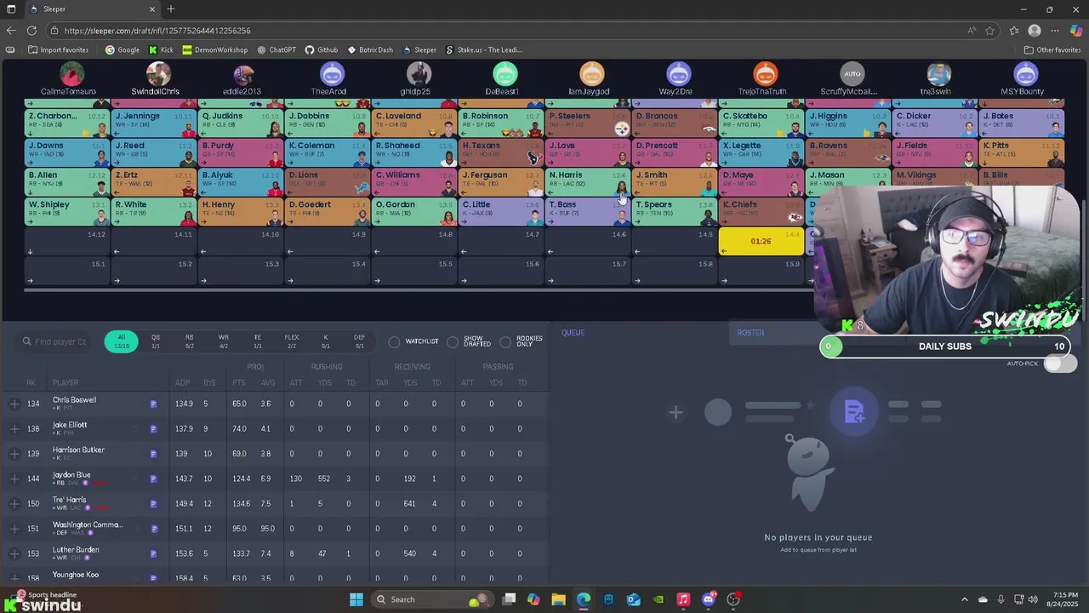Switch to the Queue tab
Viewport: 1089px width, 613px height.
(573, 333)
